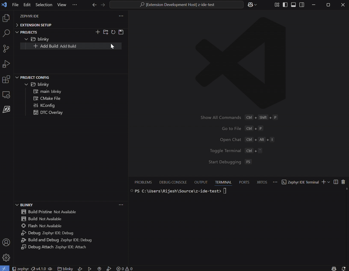The width and height of the screenshot is (349, 271).
Task: Open the Copilot dropdown arrow in title bar
Action: [x=255, y=5]
